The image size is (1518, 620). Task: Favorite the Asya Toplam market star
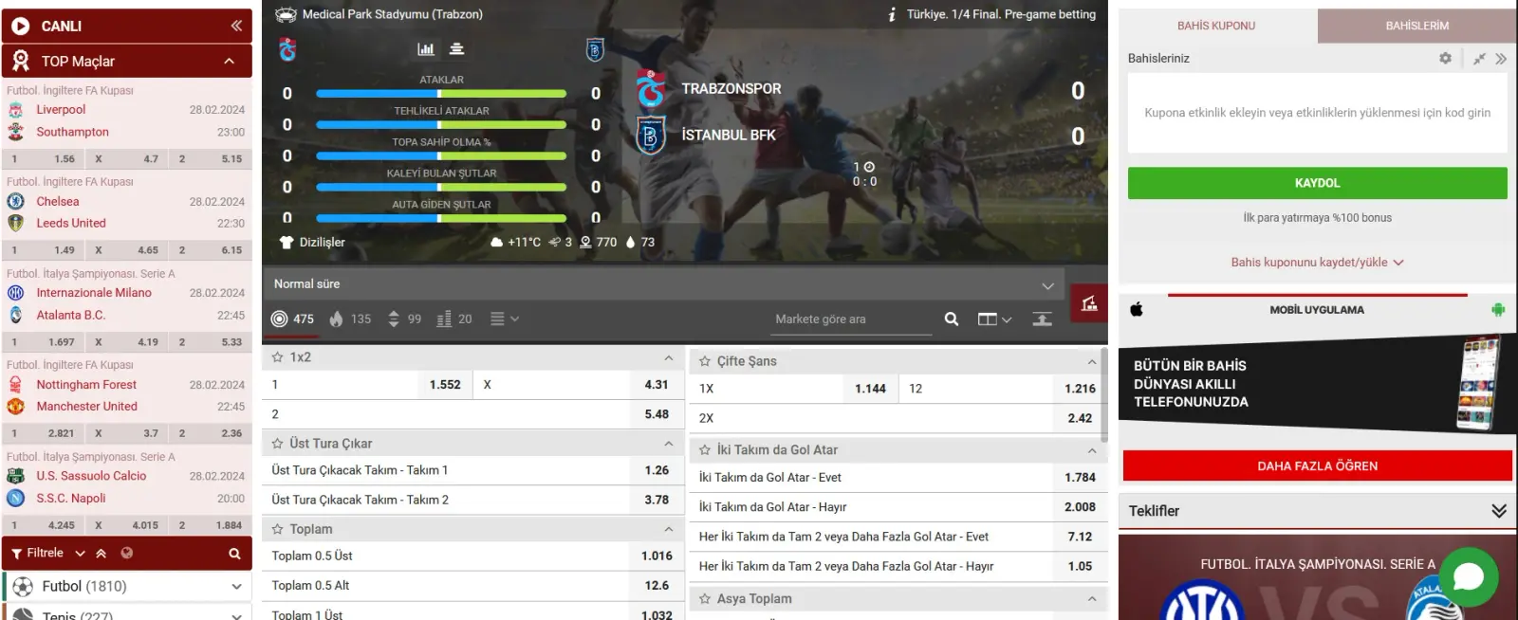coord(705,599)
